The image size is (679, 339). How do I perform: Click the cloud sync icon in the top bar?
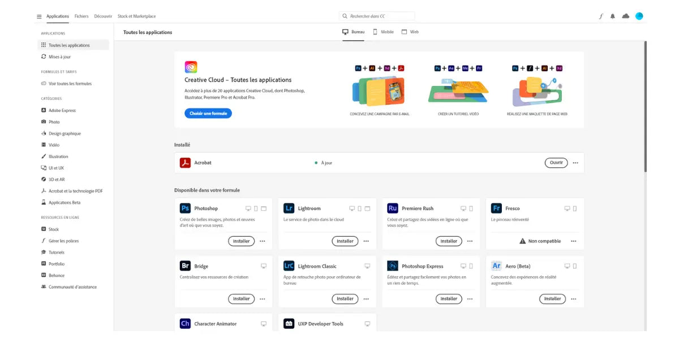point(626,16)
